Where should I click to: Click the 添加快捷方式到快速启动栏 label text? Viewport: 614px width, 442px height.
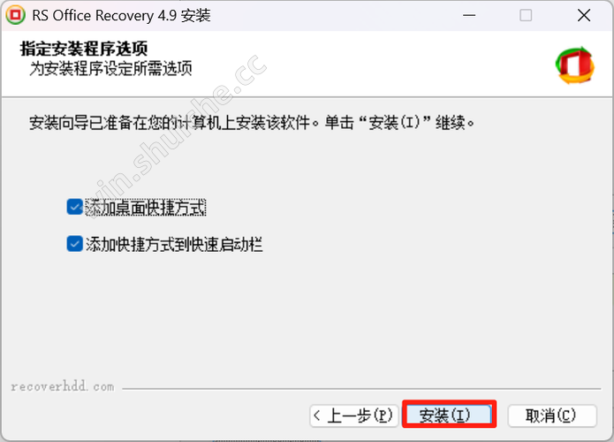[174, 244]
